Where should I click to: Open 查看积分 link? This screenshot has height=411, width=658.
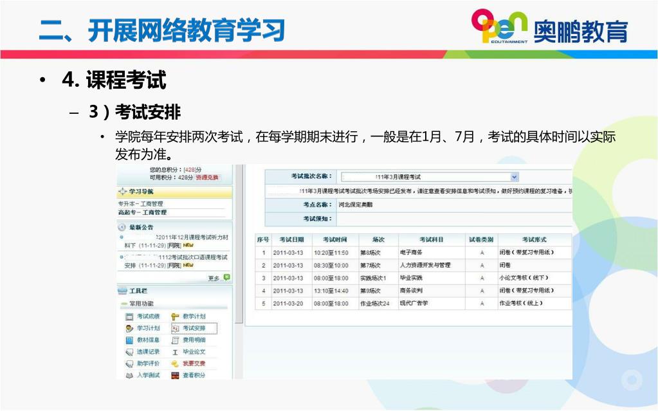click(194, 376)
